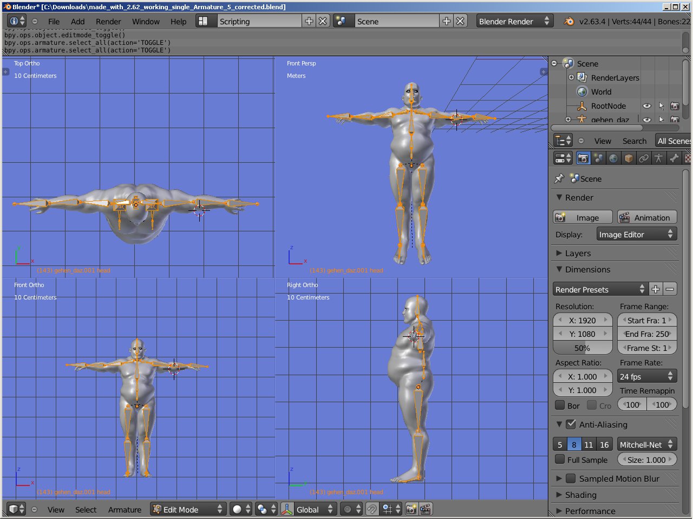Viewport: 693px width, 519px height.
Task: Add a new scene with plus button
Action: [x=447, y=21]
